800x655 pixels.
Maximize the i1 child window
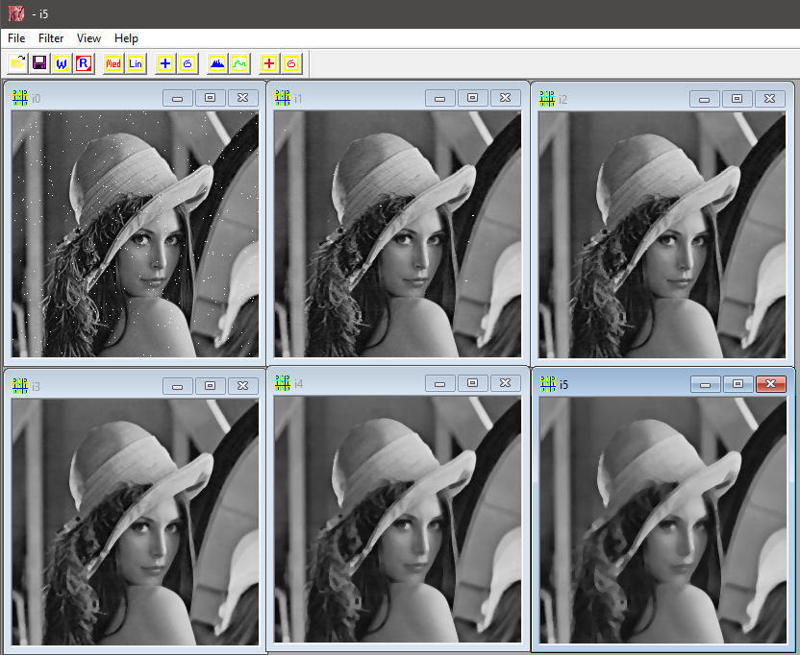pyautogui.click(x=472, y=98)
